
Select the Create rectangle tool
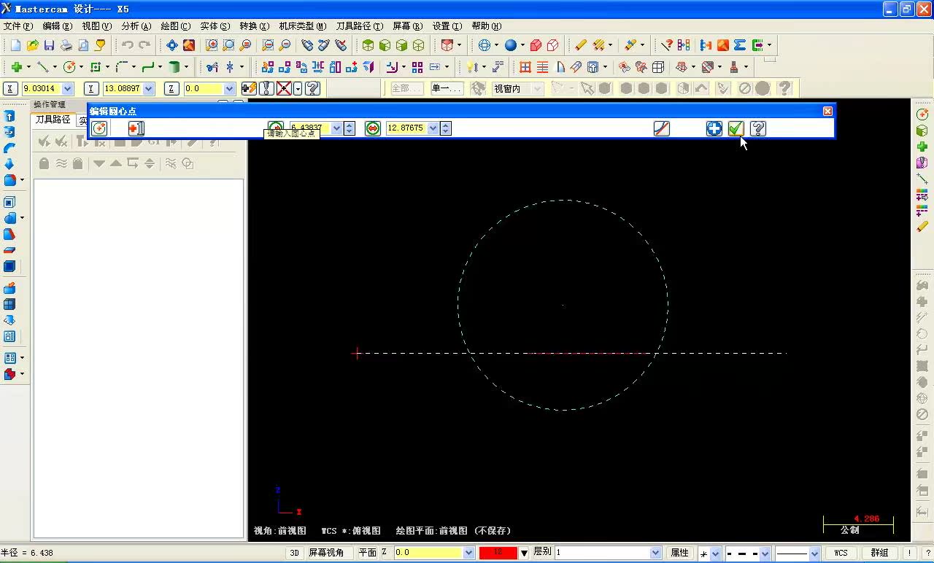[x=96, y=67]
